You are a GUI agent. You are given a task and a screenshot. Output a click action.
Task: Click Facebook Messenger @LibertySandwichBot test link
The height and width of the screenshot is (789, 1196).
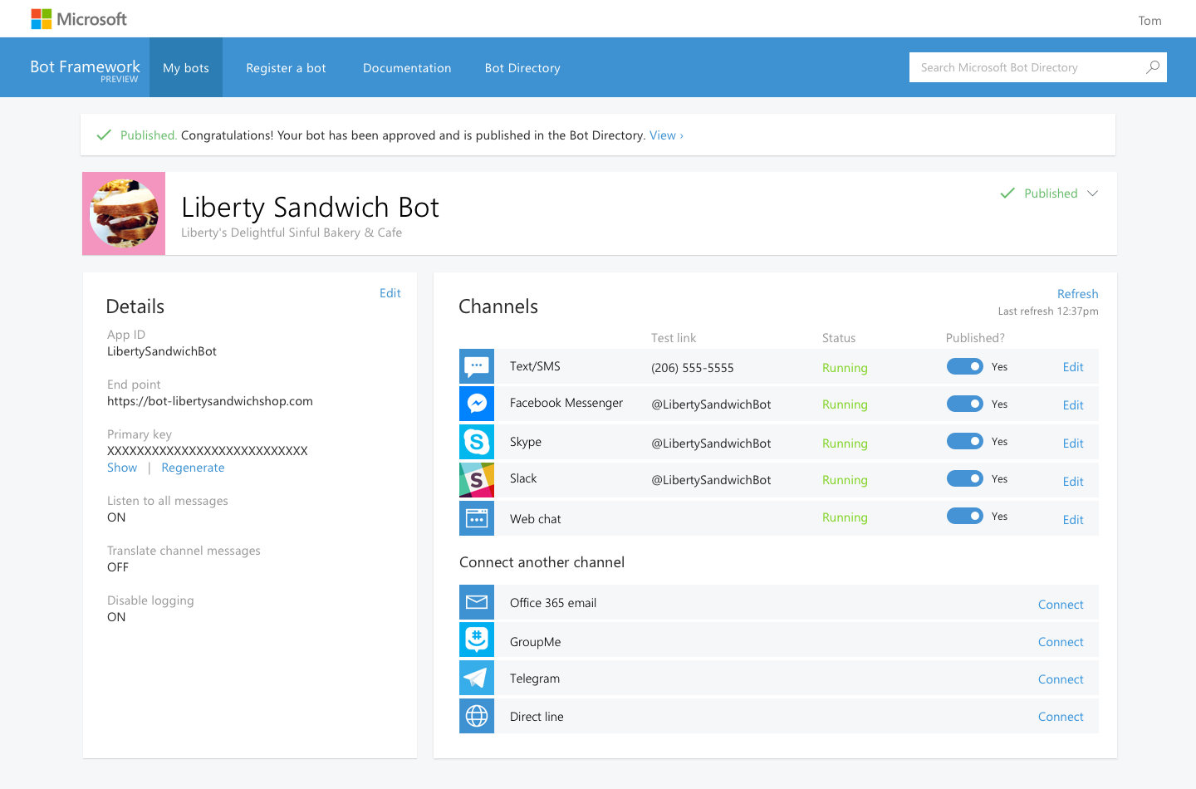point(711,404)
